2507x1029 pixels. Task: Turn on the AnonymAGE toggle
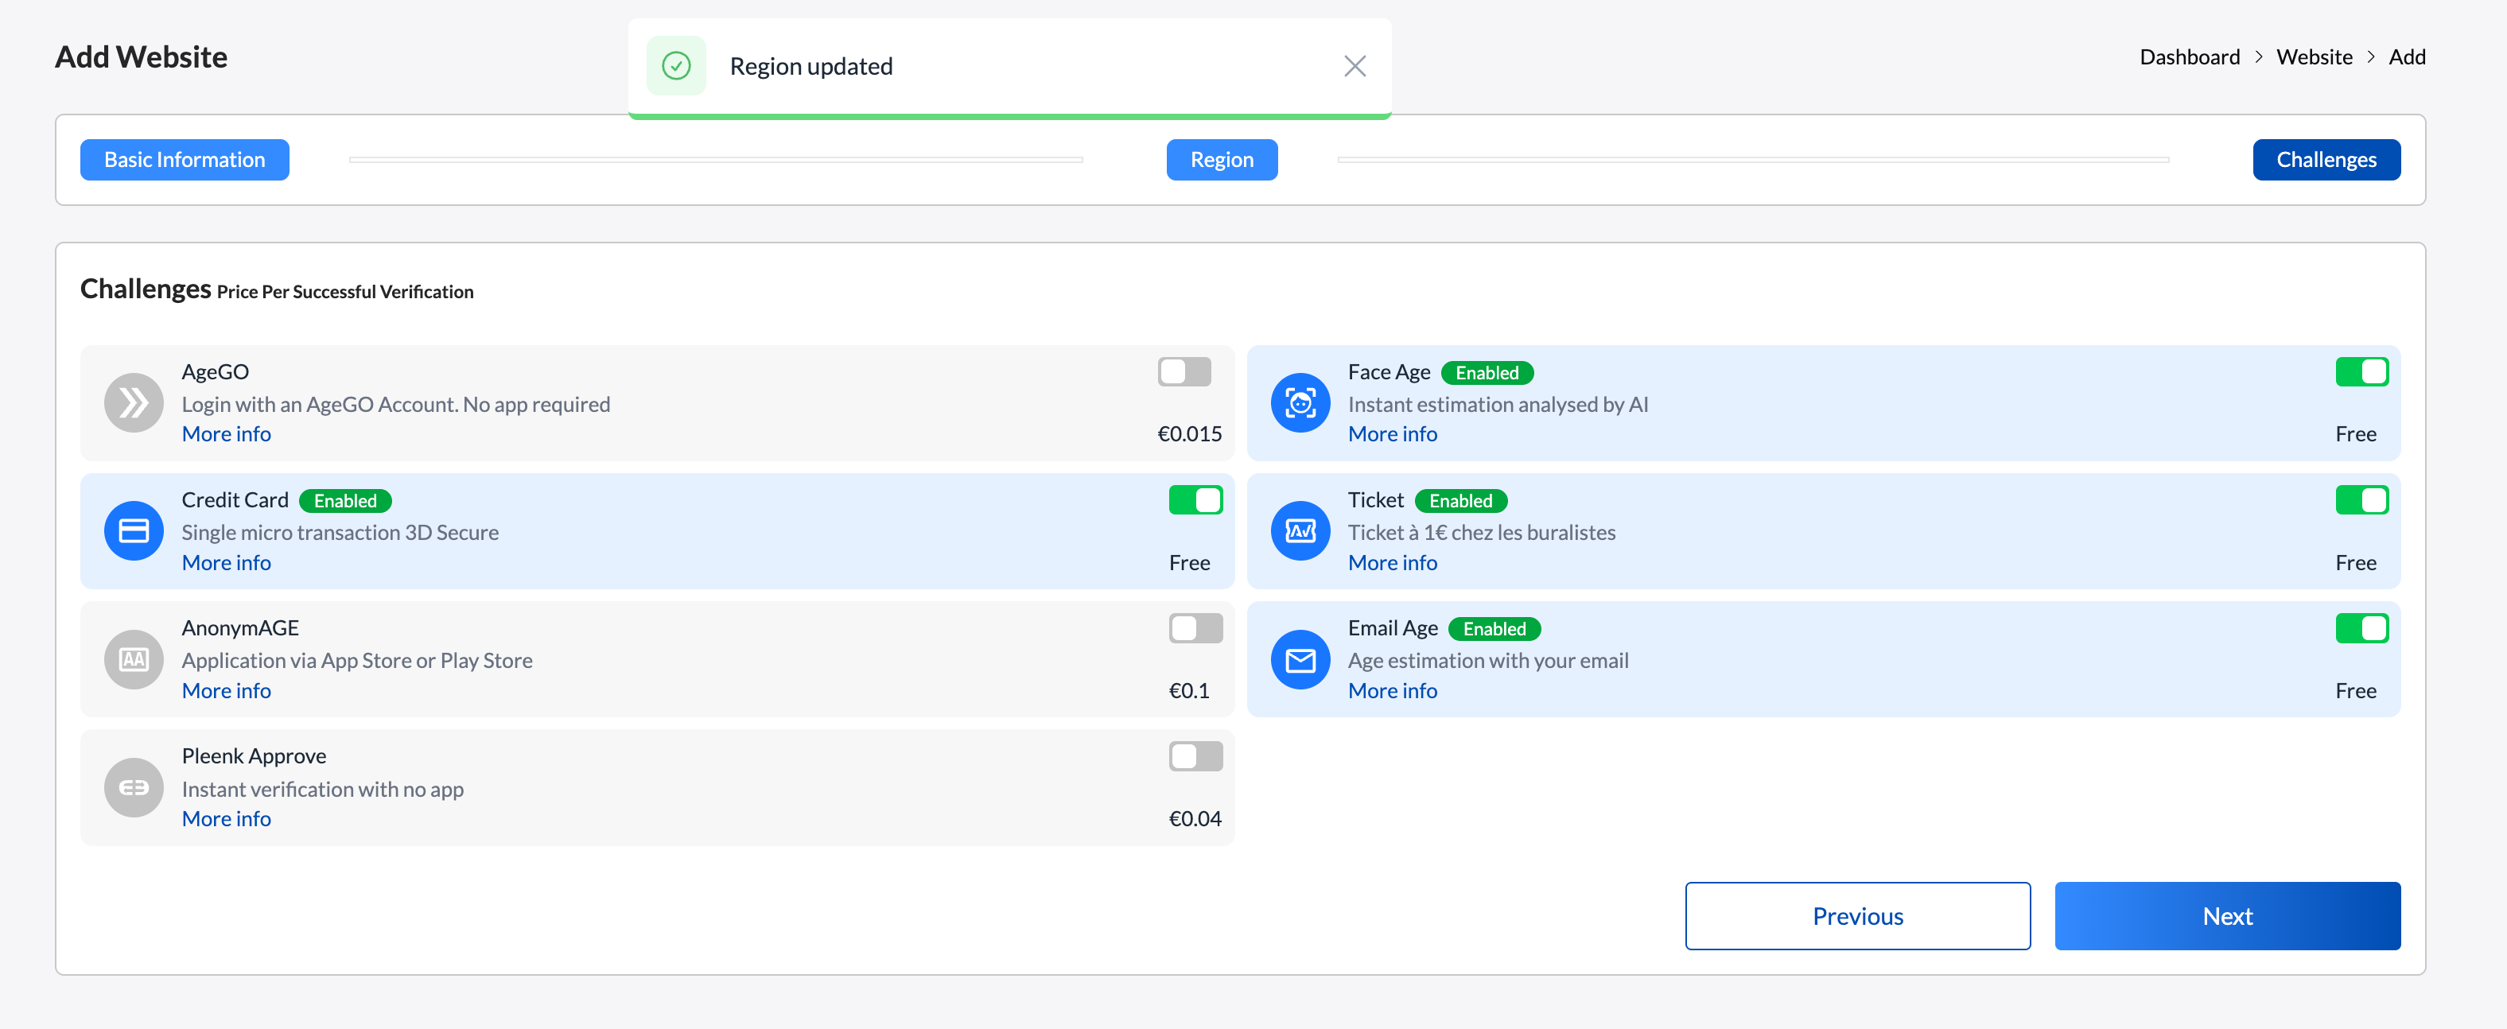point(1195,628)
